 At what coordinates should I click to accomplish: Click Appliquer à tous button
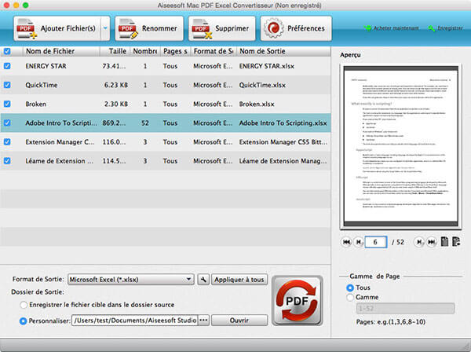[239, 280]
